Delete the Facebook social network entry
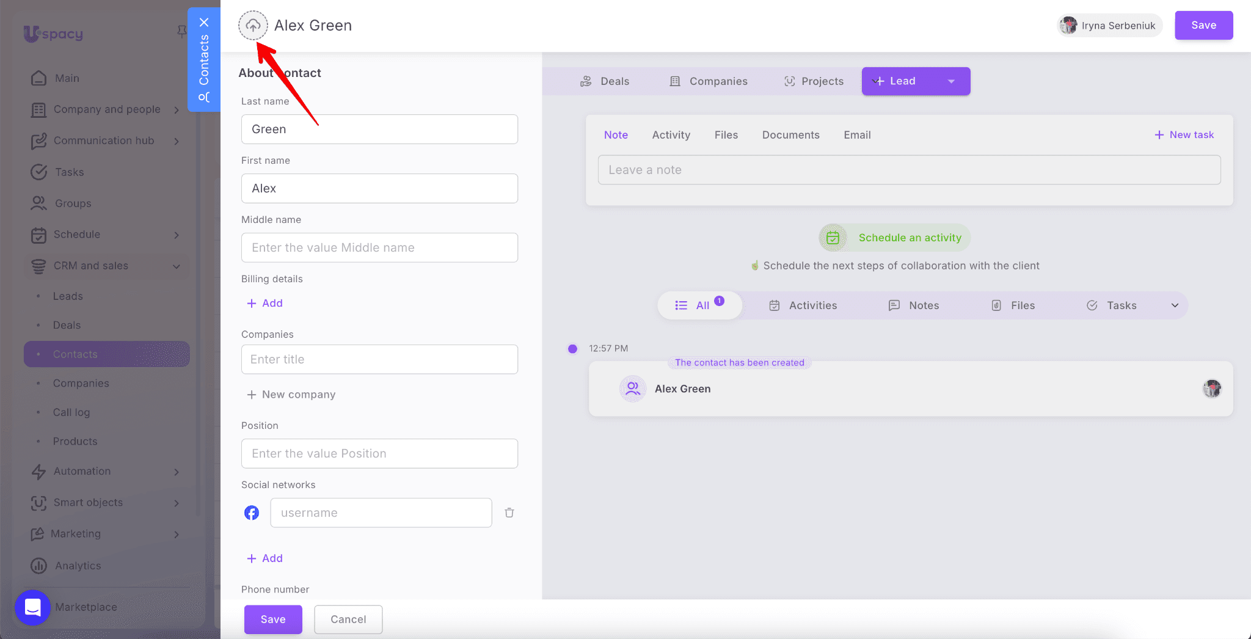The height and width of the screenshot is (639, 1251). pyautogui.click(x=509, y=513)
